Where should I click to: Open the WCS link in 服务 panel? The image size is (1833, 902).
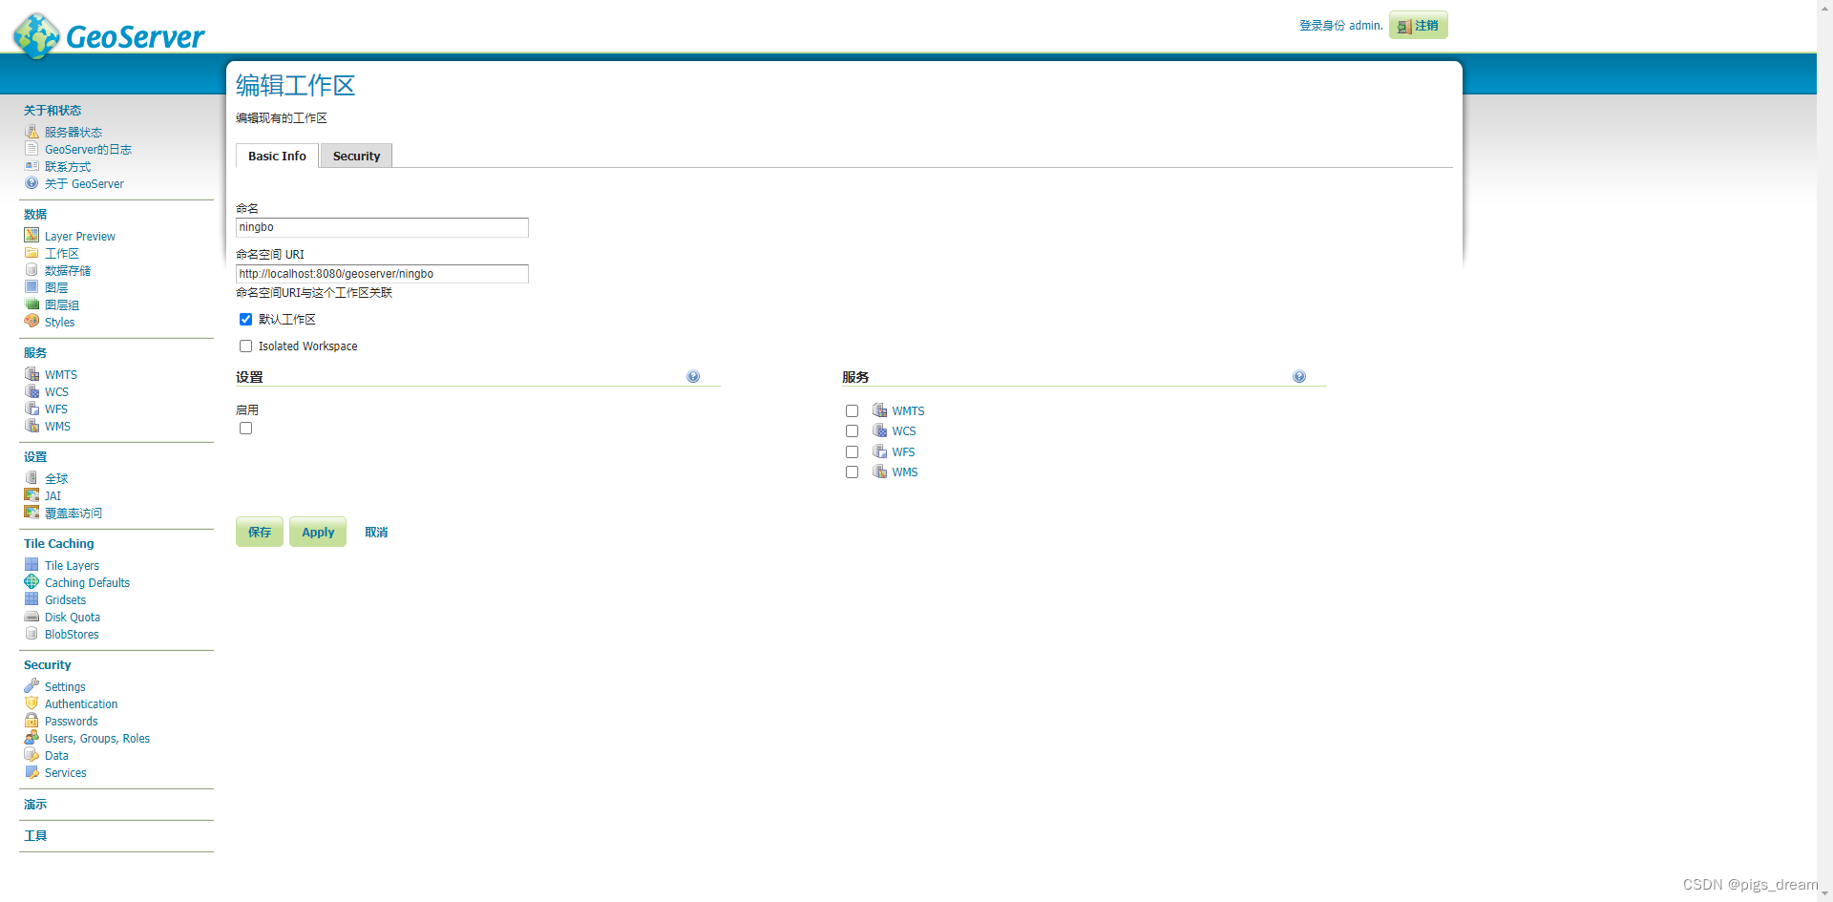904,431
